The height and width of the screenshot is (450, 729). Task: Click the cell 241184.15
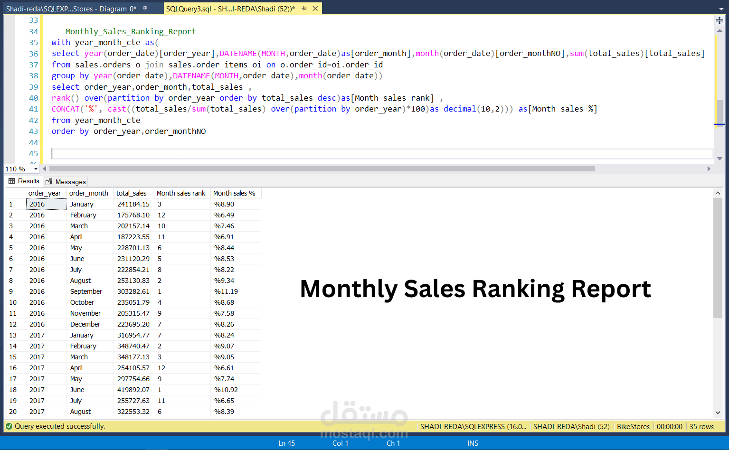point(133,204)
